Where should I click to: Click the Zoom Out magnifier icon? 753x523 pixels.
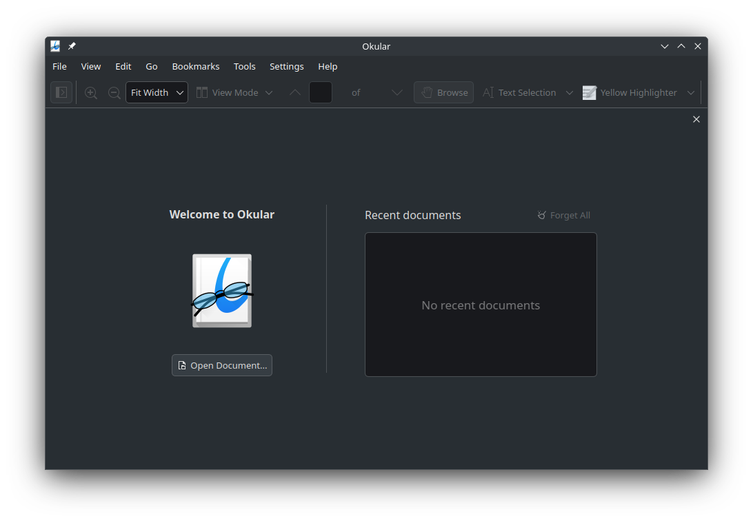point(114,92)
